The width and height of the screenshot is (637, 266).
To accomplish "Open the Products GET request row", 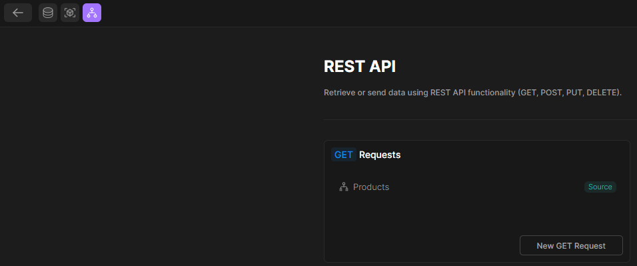I will click(477, 187).
